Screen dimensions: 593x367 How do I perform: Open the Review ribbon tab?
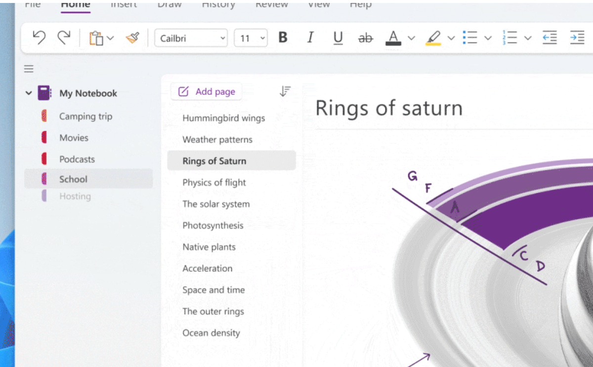[271, 4]
